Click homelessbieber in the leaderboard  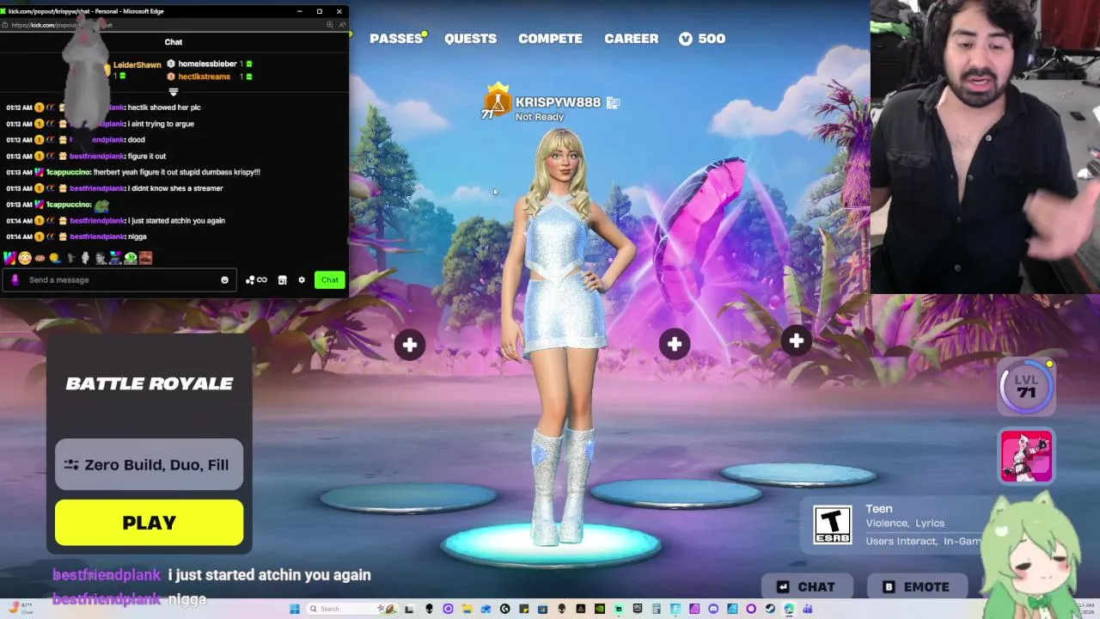pyautogui.click(x=207, y=64)
